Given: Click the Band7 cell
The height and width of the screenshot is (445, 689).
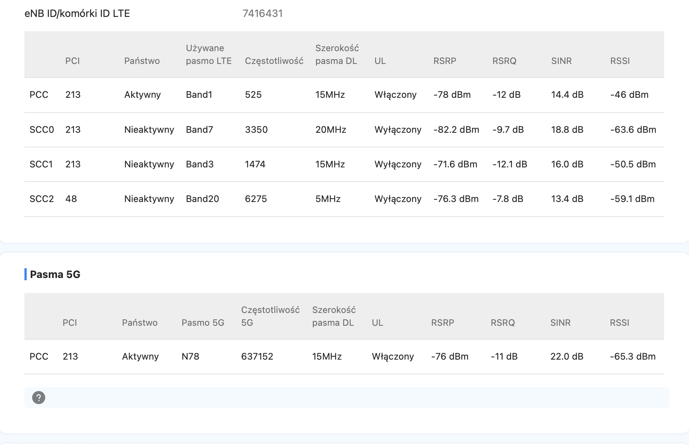Looking at the screenshot, I should [x=200, y=130].
